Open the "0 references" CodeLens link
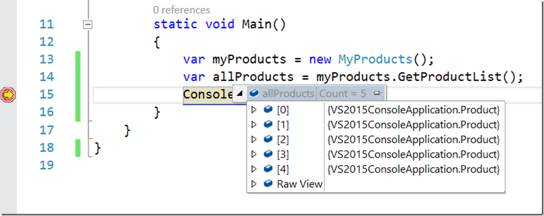 (182, 10)
